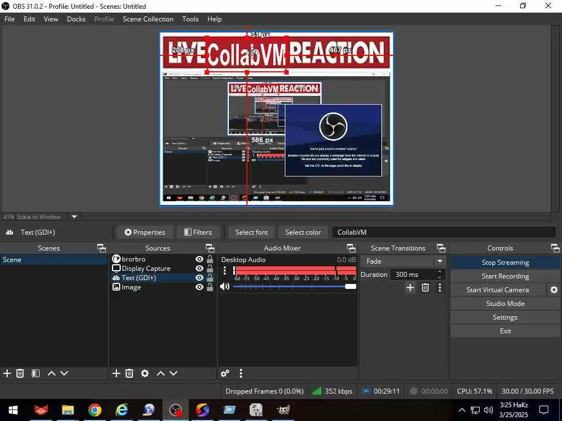Click the 300 ms duration field
The height and width of the screenshot is (421, 562).
pos(413,275)
